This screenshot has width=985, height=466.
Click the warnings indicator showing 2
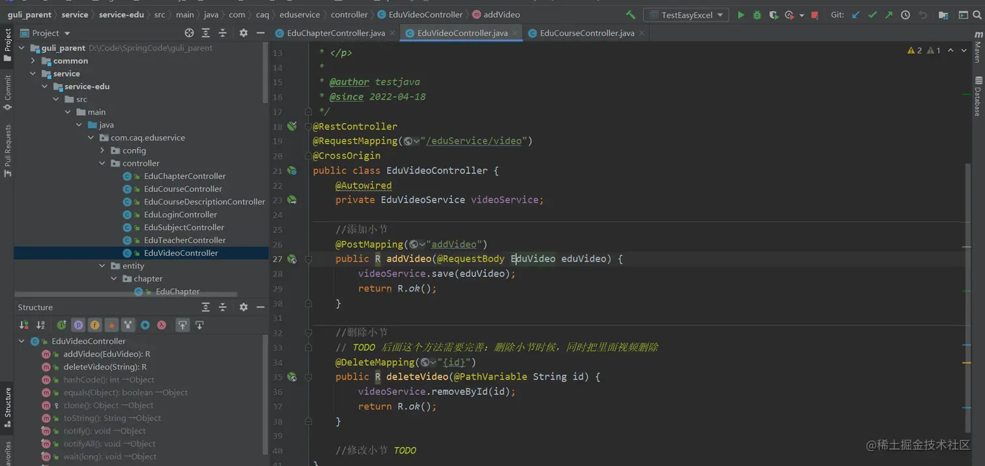tap(915, 50)
